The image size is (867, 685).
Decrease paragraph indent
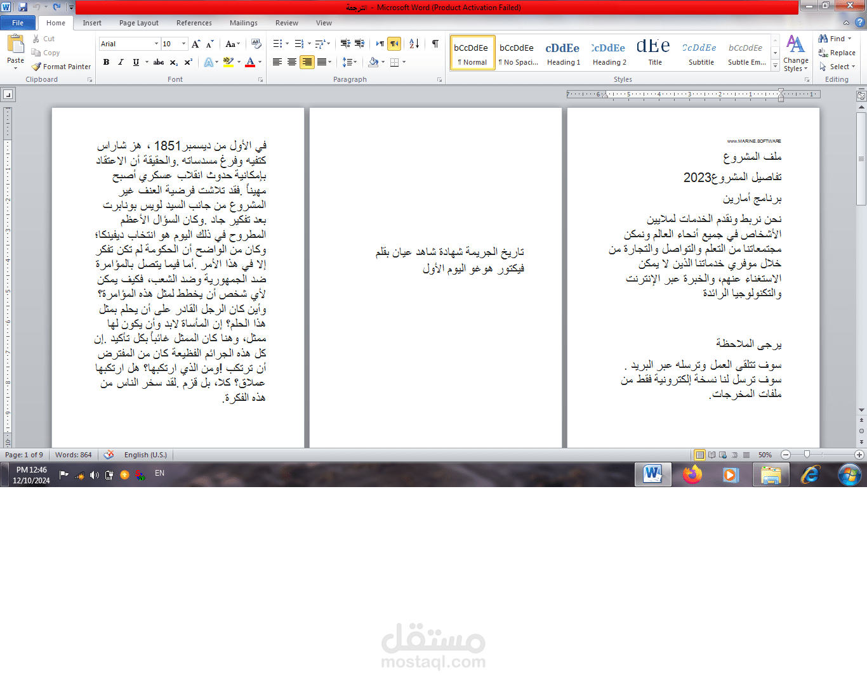point(345,44)
